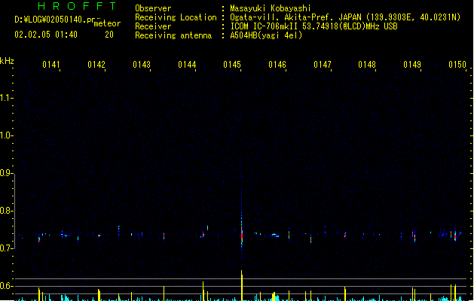474x301 pixels.
Task: Click the kHz axis unit label
Action: coord(7,61)
